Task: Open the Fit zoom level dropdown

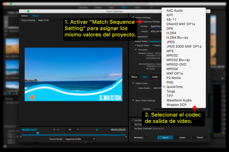Action: (x=73, y=130)
